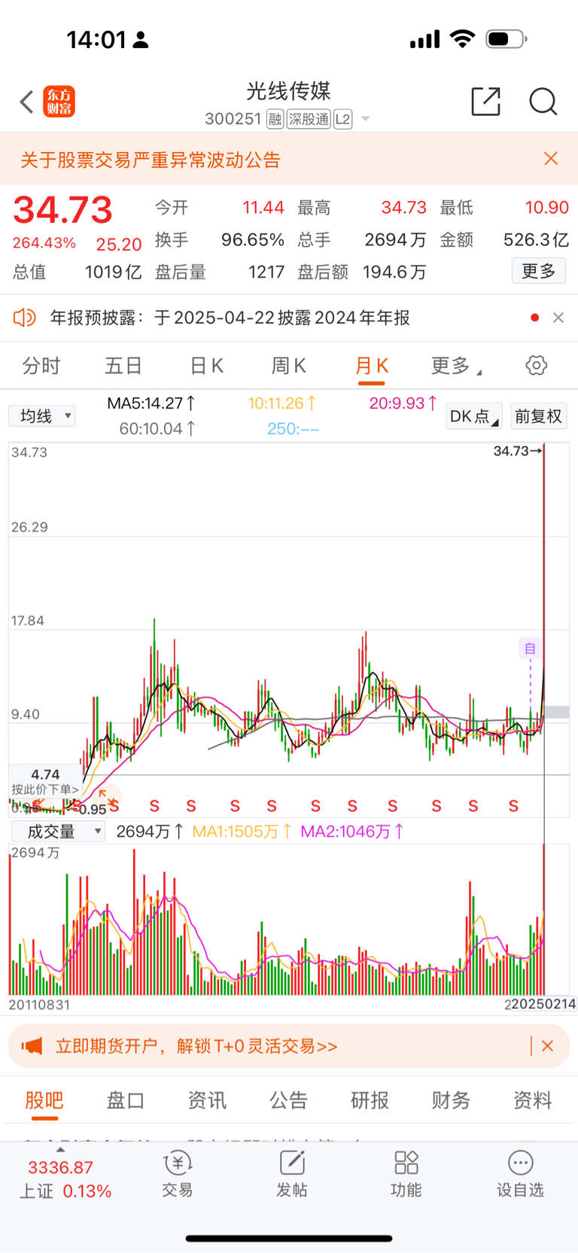Tap the 34.73 high price marker
This screenshot has width=578, height=1253.
pos(518,451)
